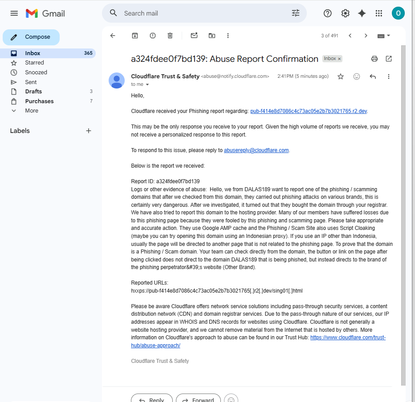Open the Gemini sparkle icon

(x=362, y=13)
